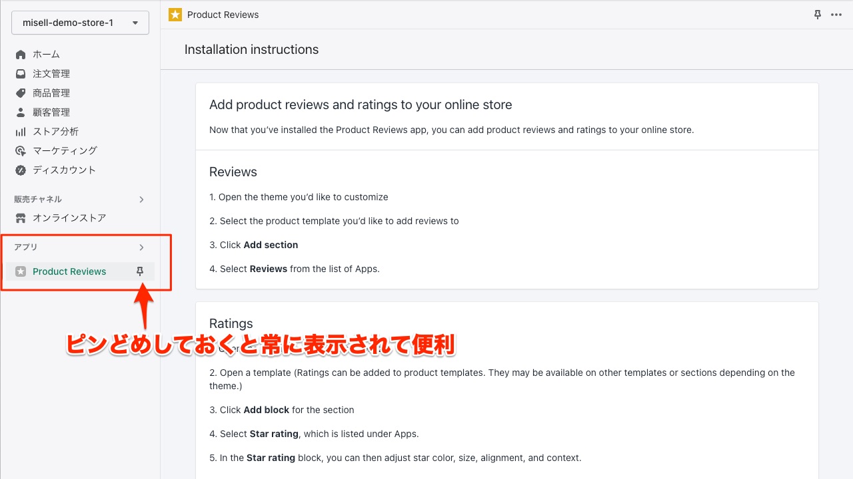This screenshot has height=479, width=853.
Task: Click step 'Open the theme you'd like to customize'
Action: point(299,197)
